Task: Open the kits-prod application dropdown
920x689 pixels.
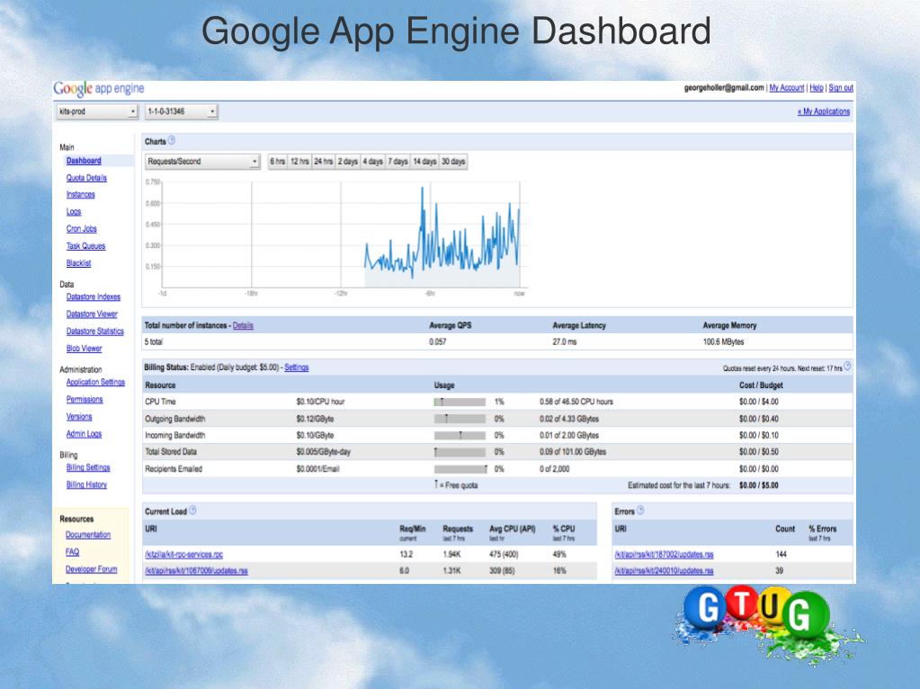Action: (97, 111)
